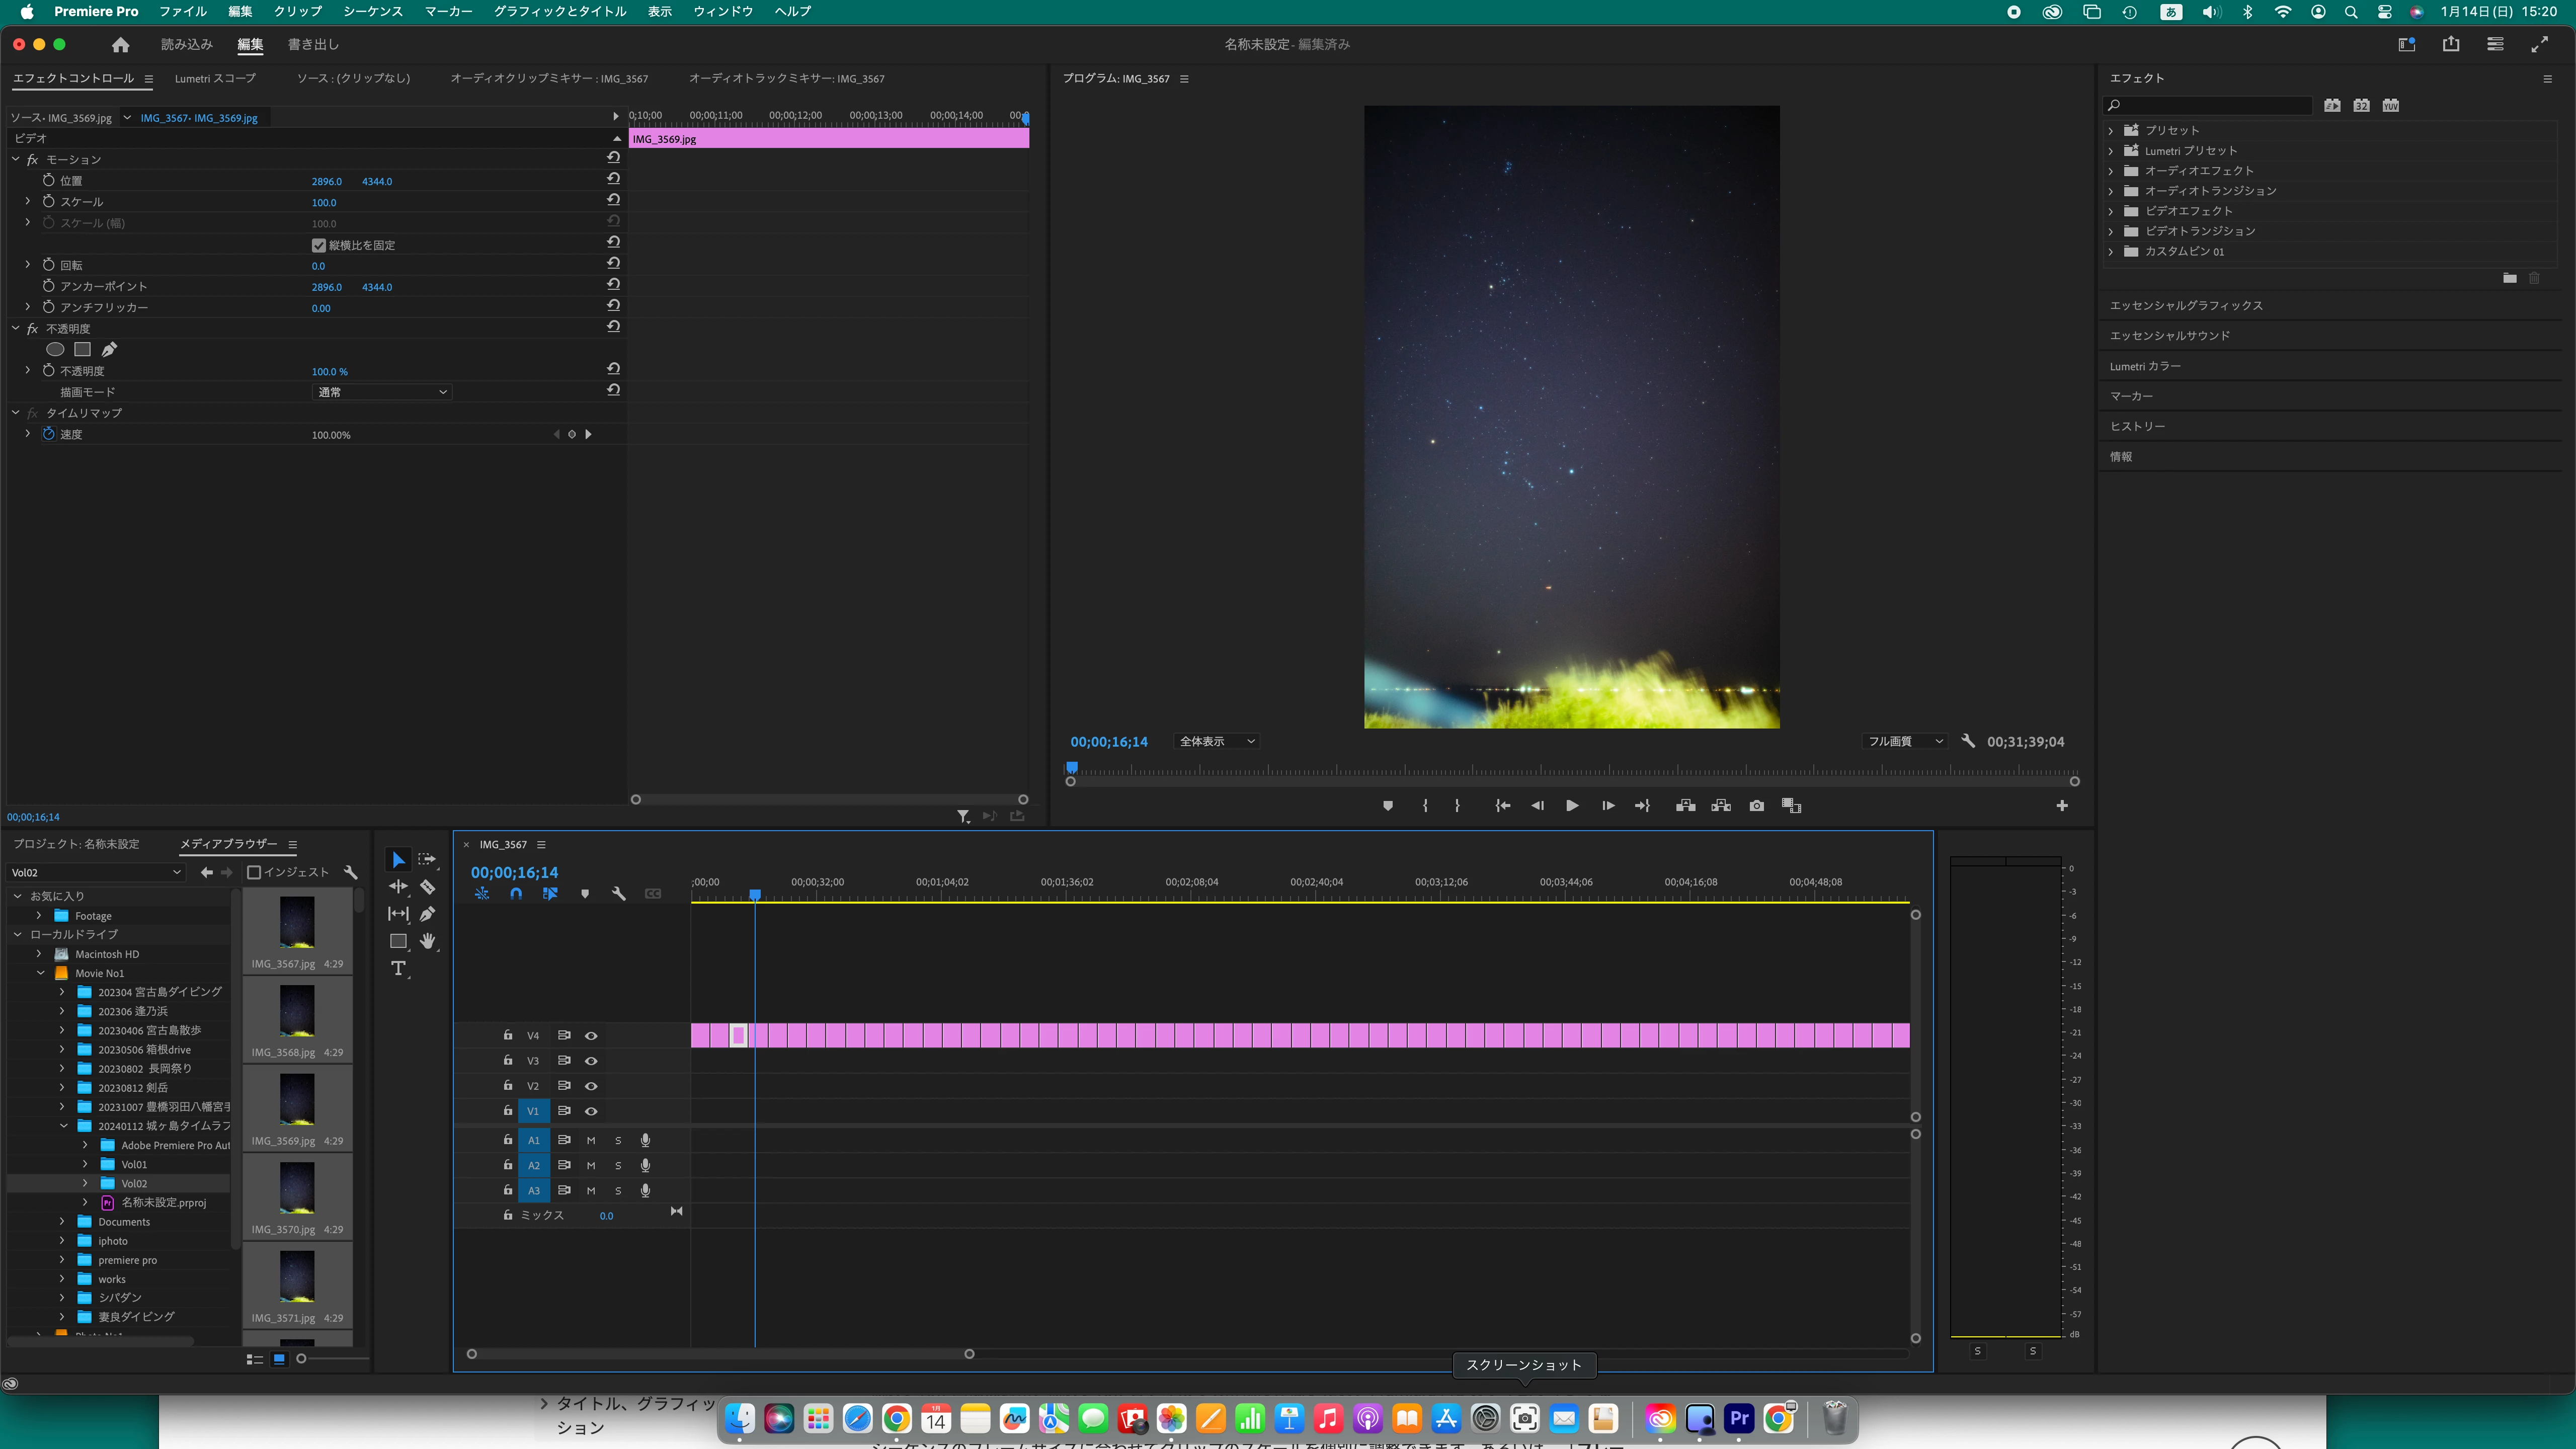Viewport: 2576px width, 1449px height.
Task: Open the シーケンス menu
Action: pyautogui.click(x=373, y=11)
